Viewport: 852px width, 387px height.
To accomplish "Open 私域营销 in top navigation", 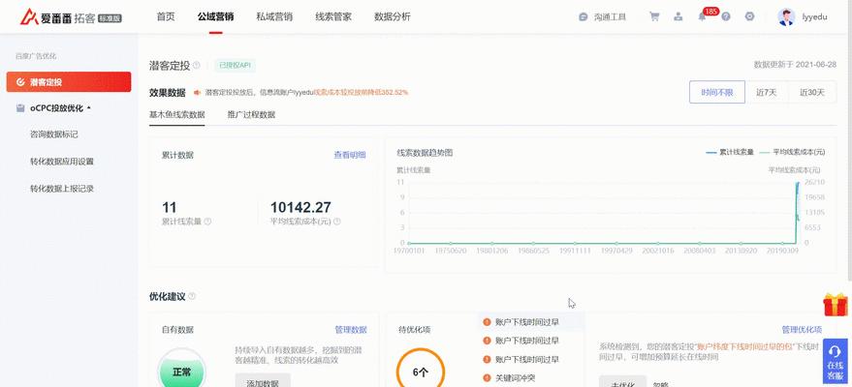I will click(274, 16).
